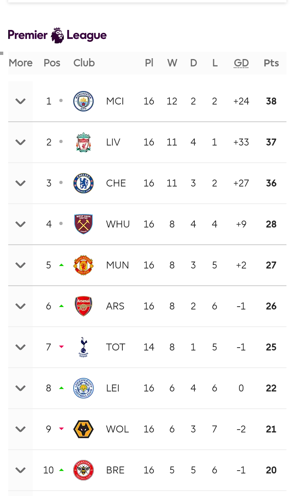
Task: Click the Leicester City crest
Action: 83,388
